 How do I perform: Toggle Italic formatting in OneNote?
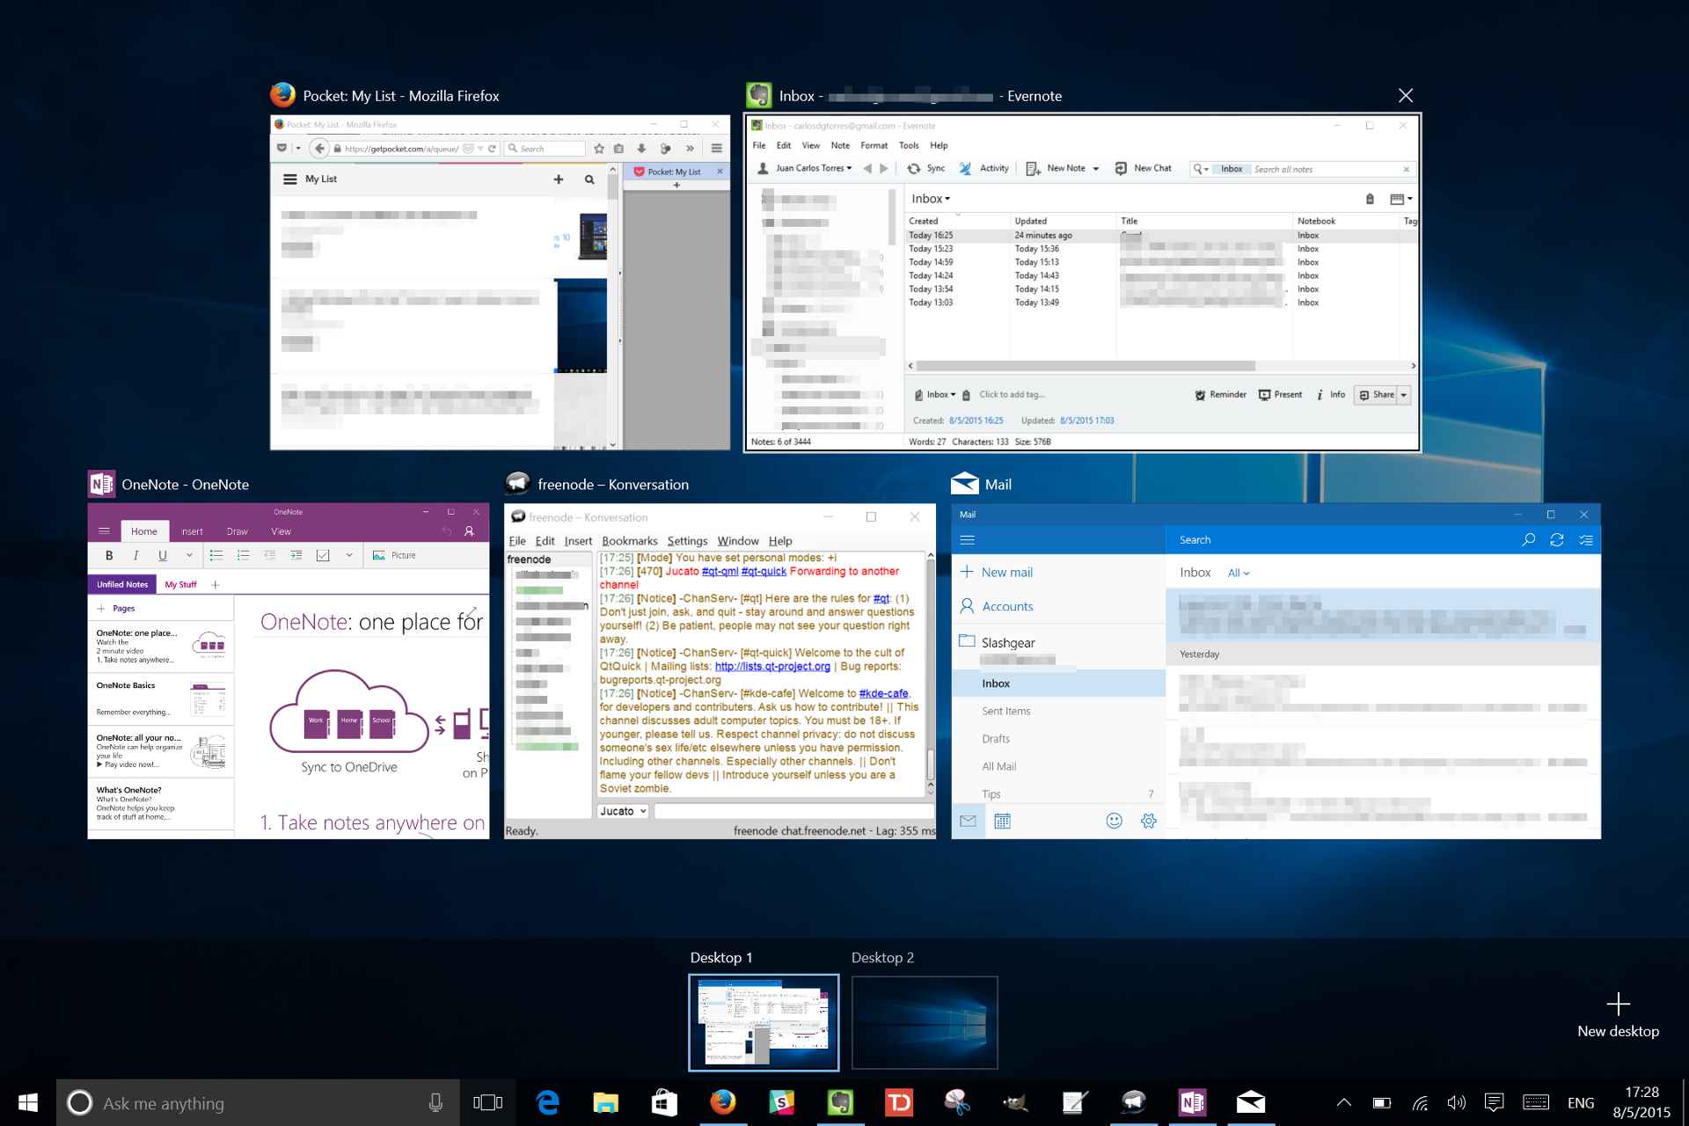[135, 555]
